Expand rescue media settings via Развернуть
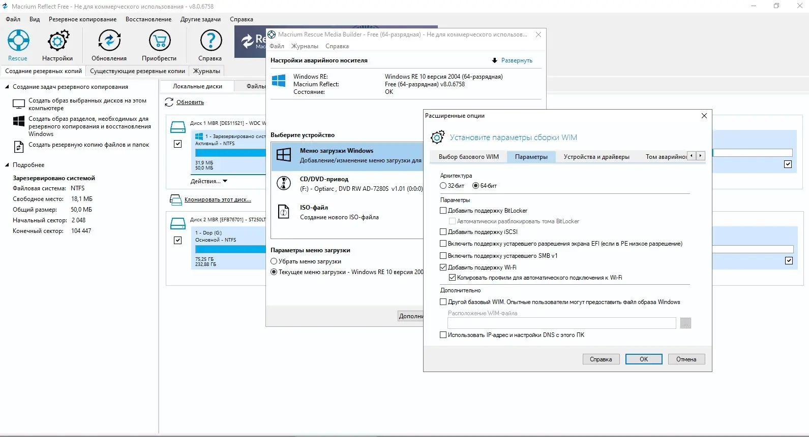 [517, 60]
